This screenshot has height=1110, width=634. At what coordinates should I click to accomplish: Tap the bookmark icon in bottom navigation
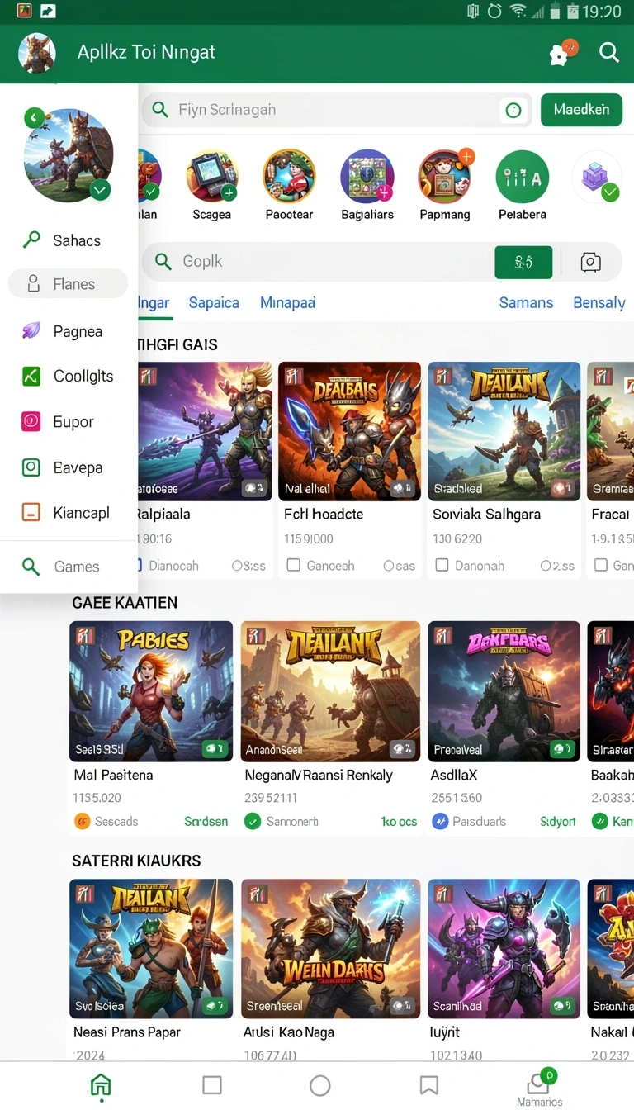428,1085
